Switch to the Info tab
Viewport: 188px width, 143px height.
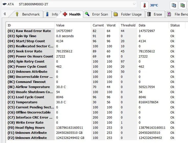click(x=52, y=14)
